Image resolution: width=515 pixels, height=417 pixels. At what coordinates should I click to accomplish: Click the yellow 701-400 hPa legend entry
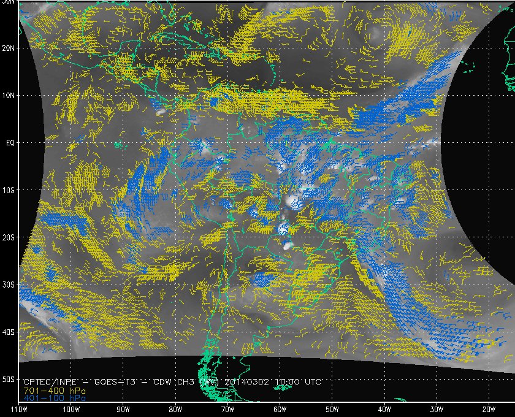[55, 391]
